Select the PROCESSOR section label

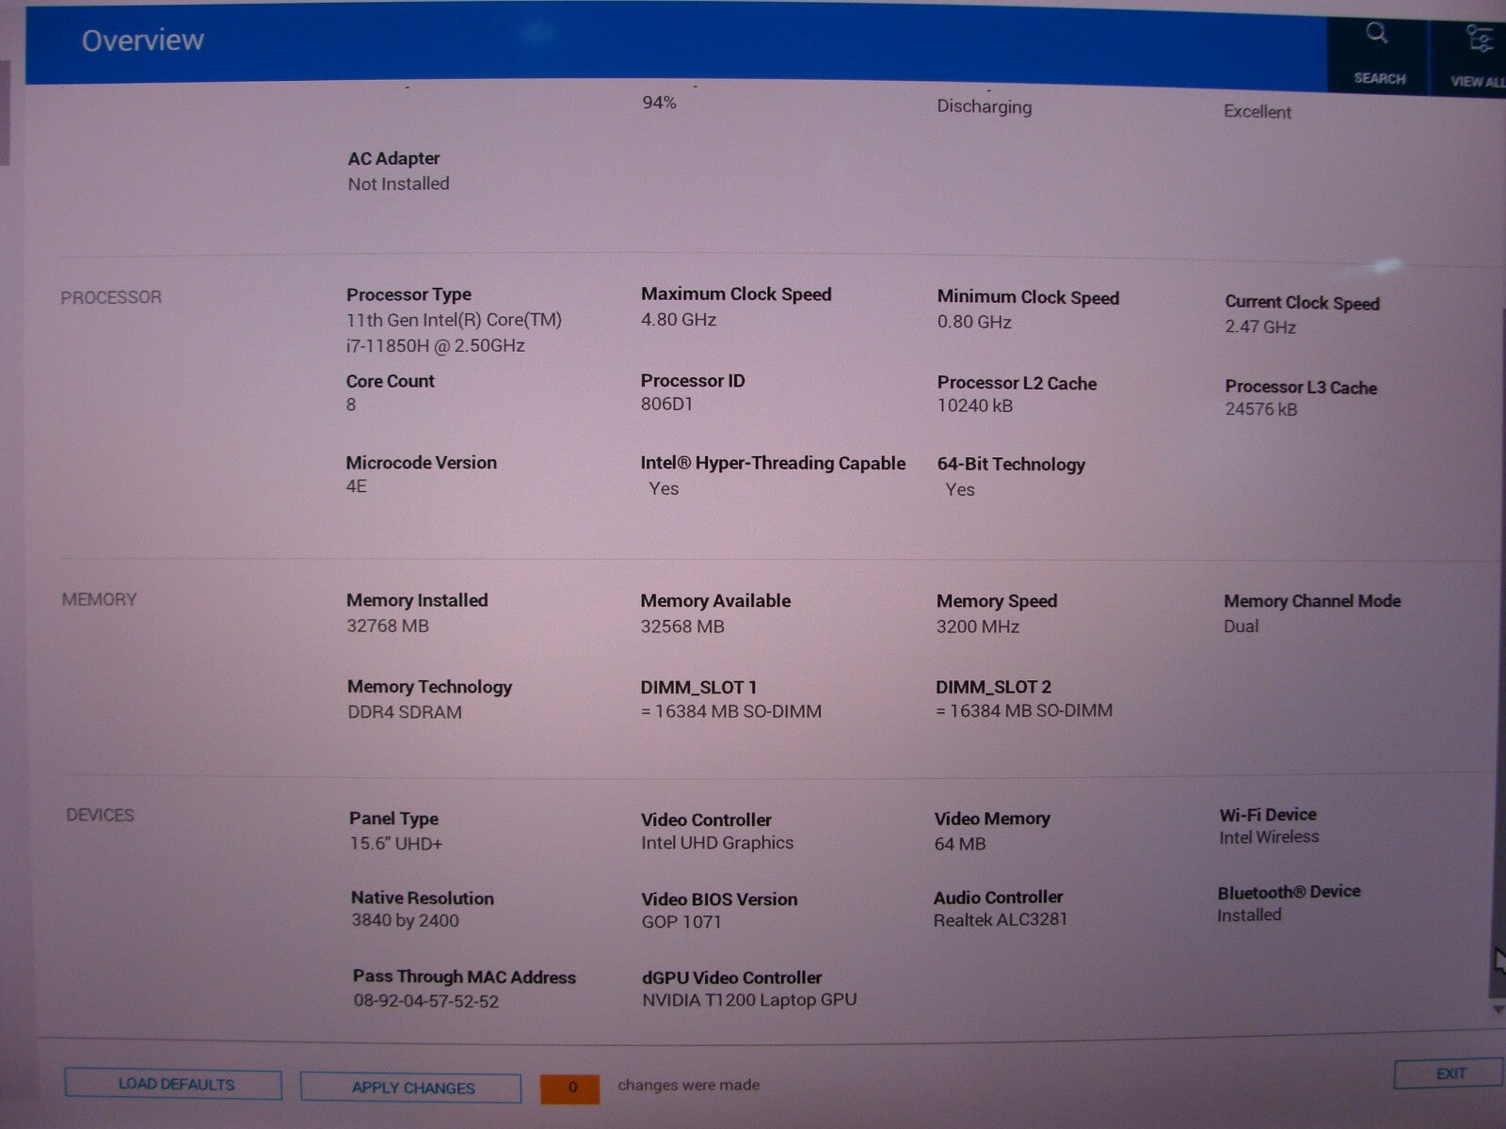(x=111, y=297)
